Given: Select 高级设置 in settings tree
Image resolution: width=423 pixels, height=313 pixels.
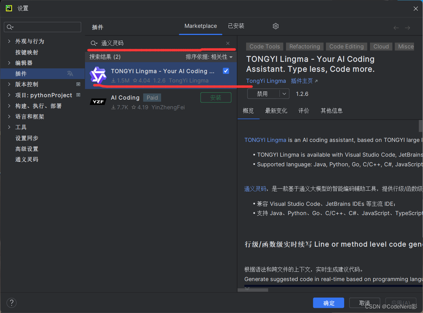Looking at the screenshot, I should coord(27,149).
